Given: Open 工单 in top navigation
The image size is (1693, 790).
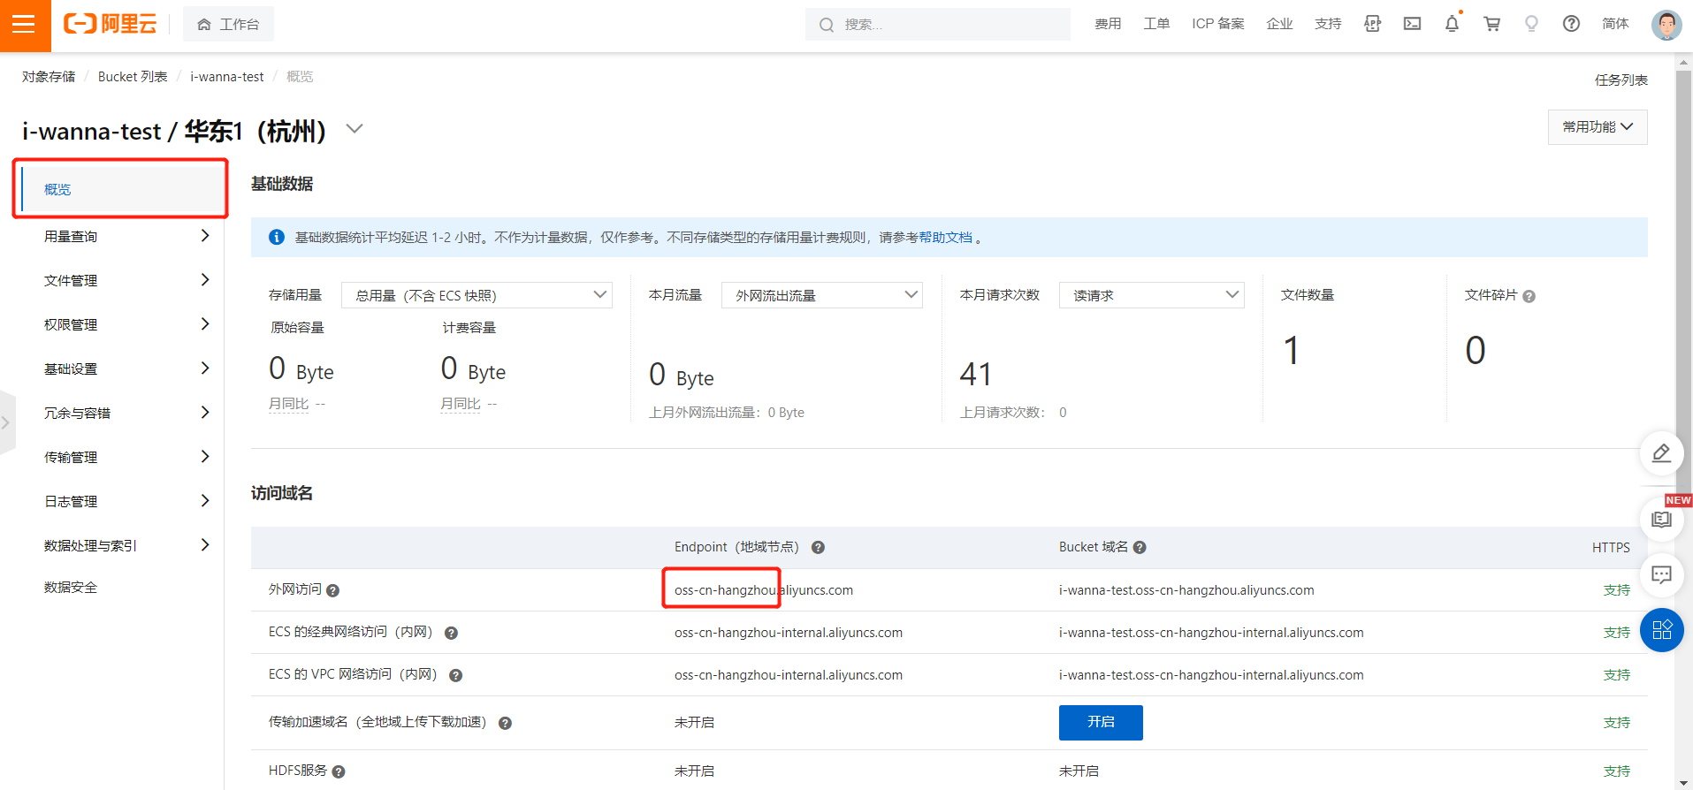Looking at the screenshot, I should [x=1156, y=24].
